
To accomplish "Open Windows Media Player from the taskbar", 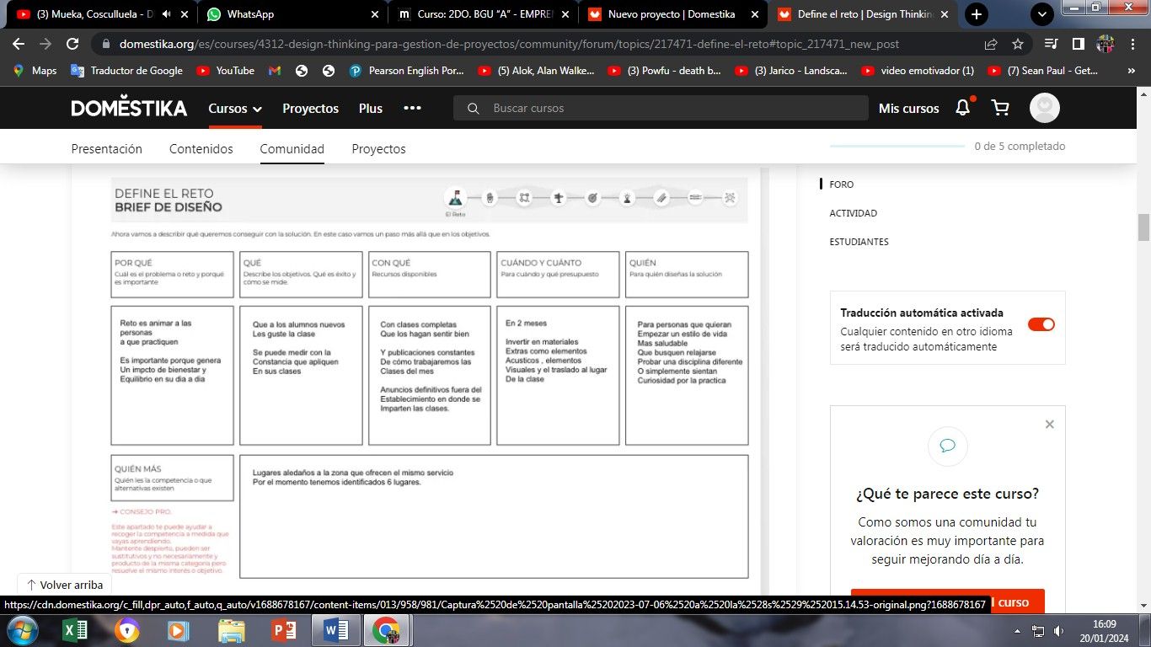I will click(x=178, y=630).
